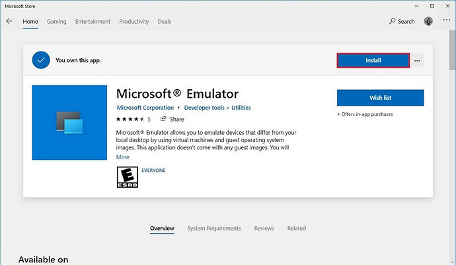Open the Entertainment tab
This screenshot has height=265, width=456.
(93, 22)
